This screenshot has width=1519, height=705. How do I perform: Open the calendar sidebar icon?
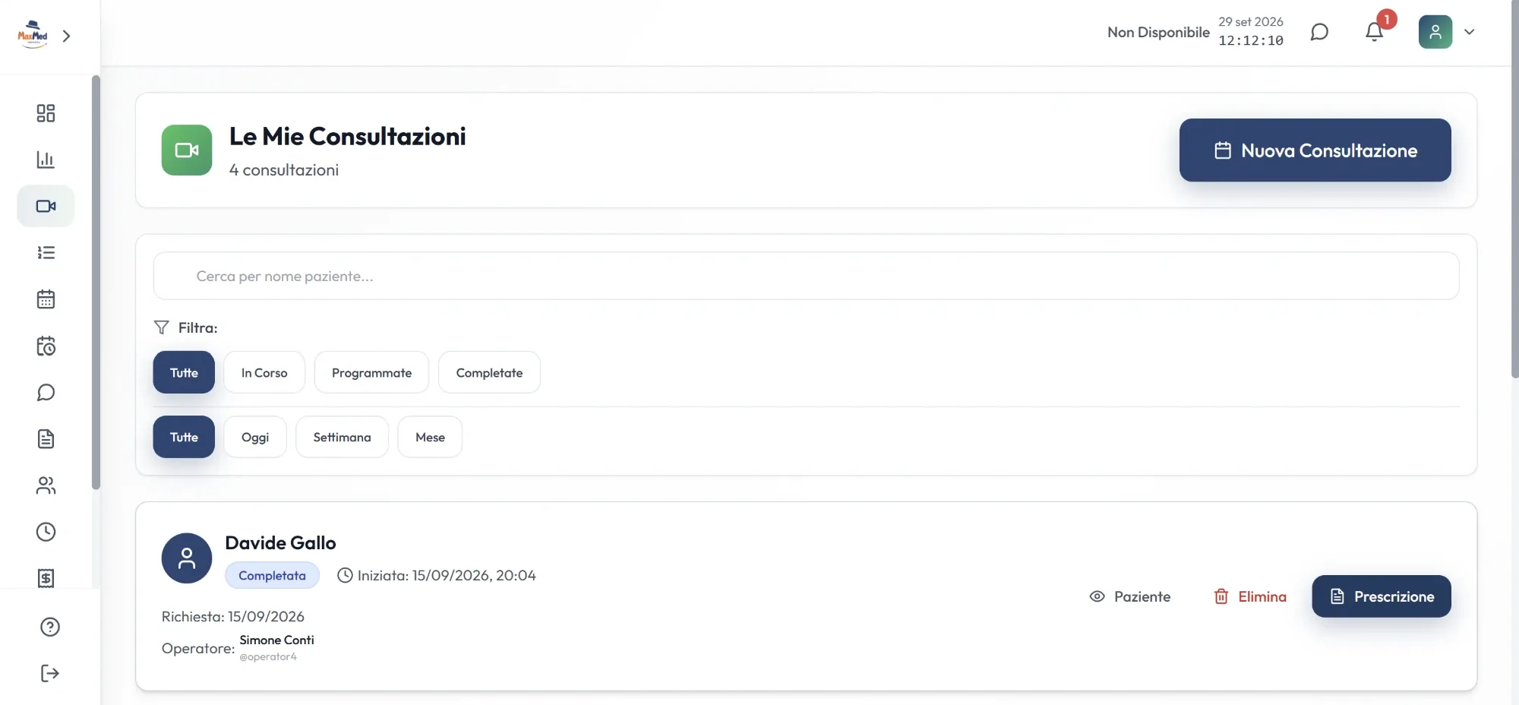[46, 299]
